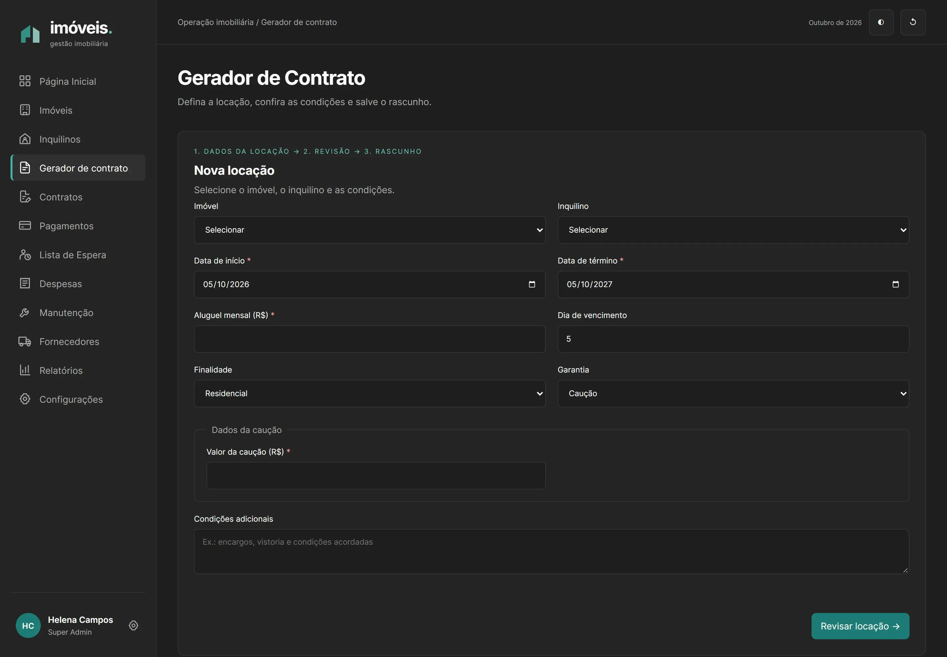Viewport: 947px width, 657px height.
Task: Click the Data de término date field
Action: click(733, 284)
